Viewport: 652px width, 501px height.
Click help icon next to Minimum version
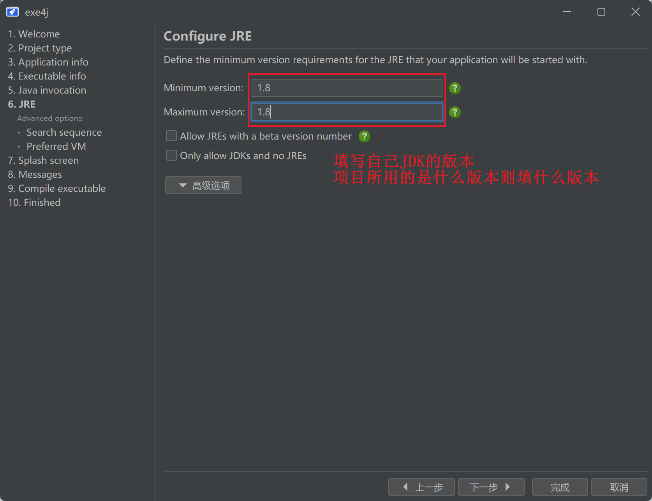(455, 88)
